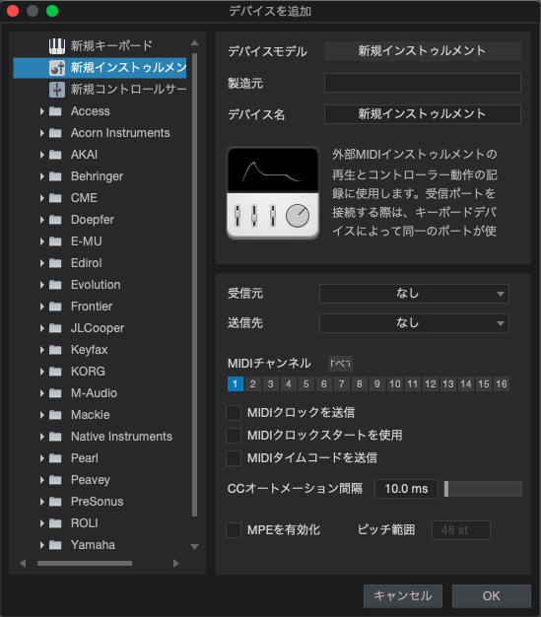Open the 受信元 dropdown
541x617 pixels.
[x=414, y=294]
